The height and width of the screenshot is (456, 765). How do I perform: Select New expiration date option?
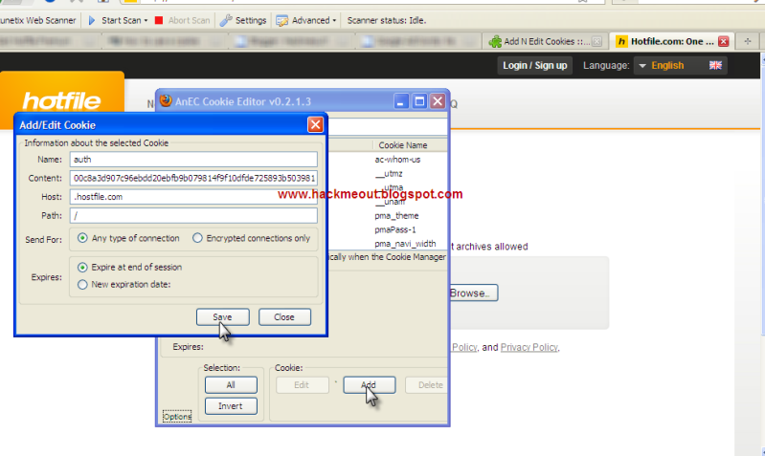point(82,284)
